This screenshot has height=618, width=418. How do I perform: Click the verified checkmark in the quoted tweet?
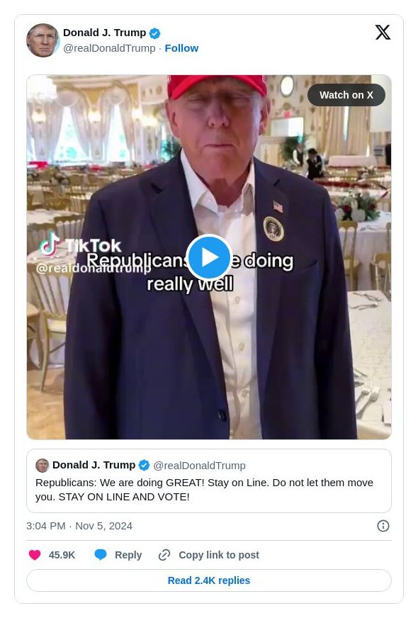tap(144, 465)
